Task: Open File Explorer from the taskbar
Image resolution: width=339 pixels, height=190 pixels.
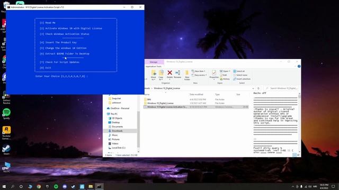Action: pos(91,186)
